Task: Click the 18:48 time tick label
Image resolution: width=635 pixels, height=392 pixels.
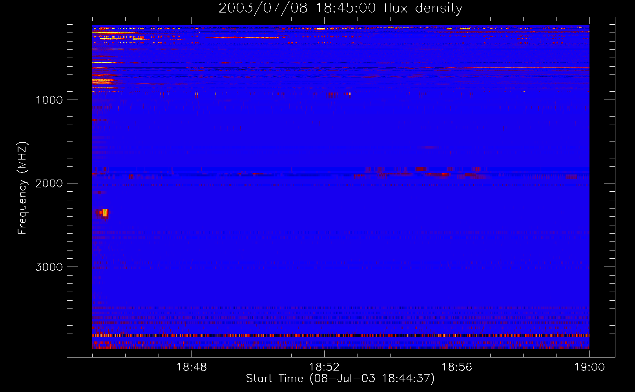Action: (x=192, y=367)
